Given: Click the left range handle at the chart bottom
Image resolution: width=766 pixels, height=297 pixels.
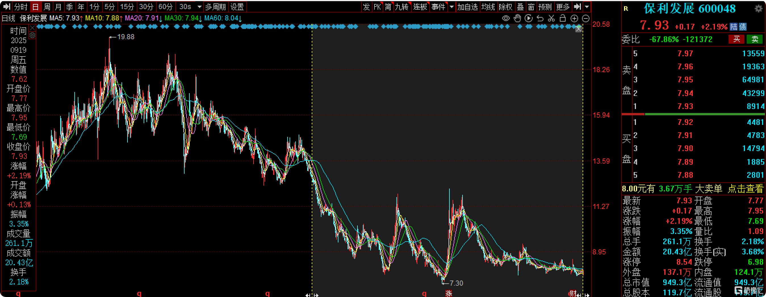Looking at the screenshot, I should click(x=312, y=295).
